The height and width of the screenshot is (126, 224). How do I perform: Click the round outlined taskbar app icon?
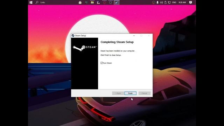(x=111, y=2)
